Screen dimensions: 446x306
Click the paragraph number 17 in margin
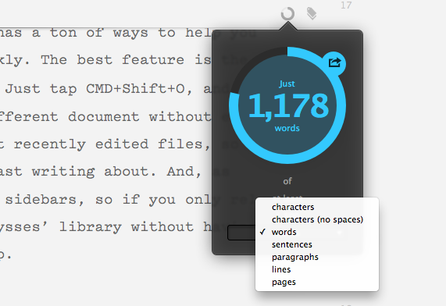[346, 5]
